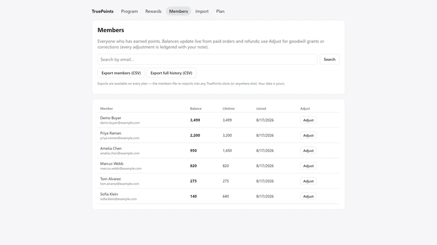Select the Members tab
437x245 pixels.
[x=179, y=11]
